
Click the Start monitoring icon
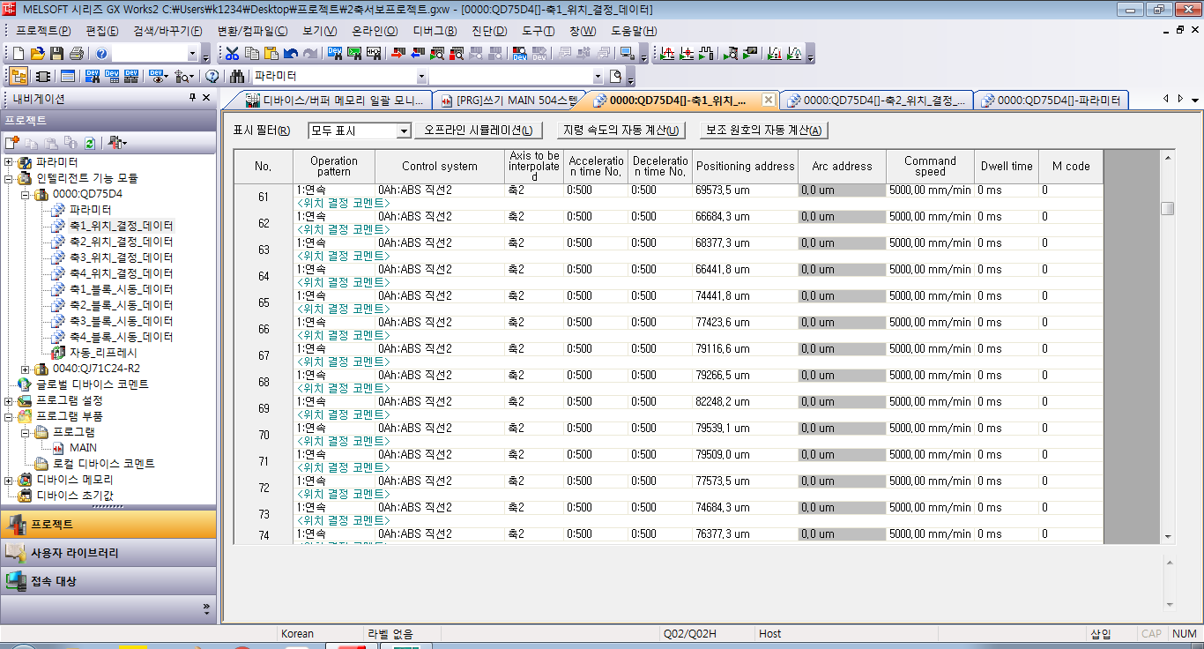[437, 54]
